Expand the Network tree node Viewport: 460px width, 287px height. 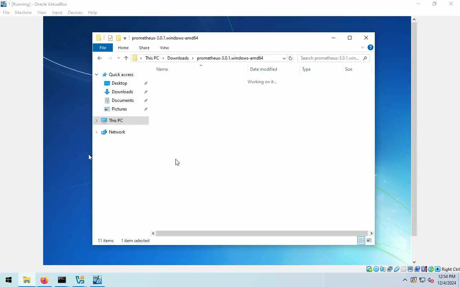tap(96, 132)
